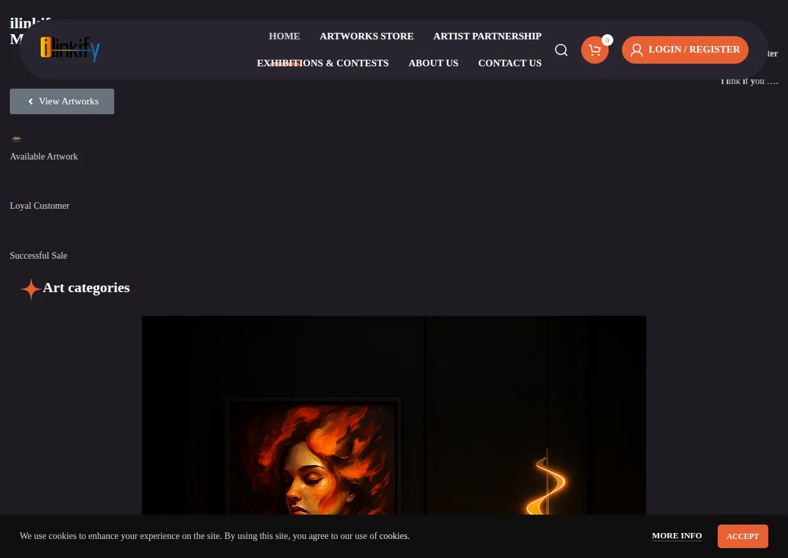Navigate to CONTACT US
The width and height of the screenshot is (788, 558).
510,63
